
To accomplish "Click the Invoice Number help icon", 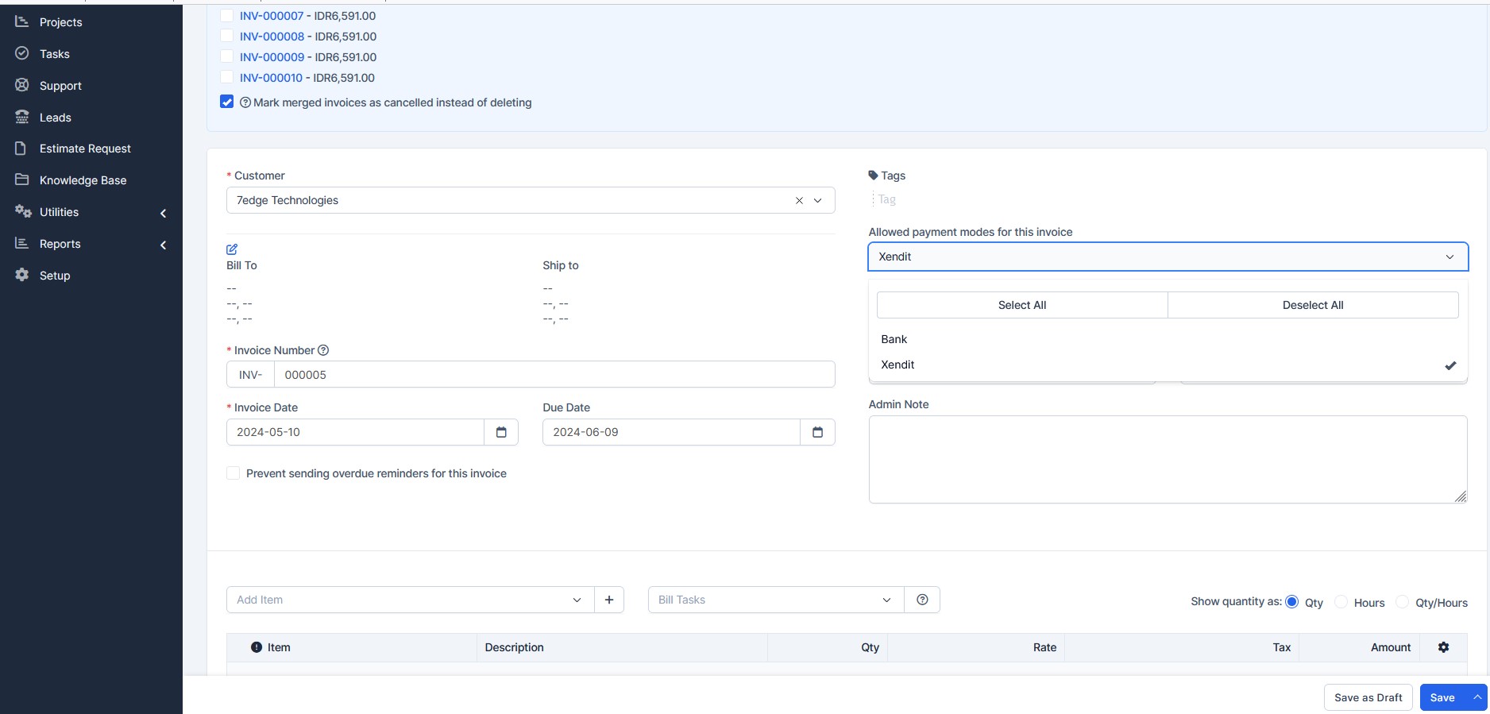I will [x=323, y=350].
